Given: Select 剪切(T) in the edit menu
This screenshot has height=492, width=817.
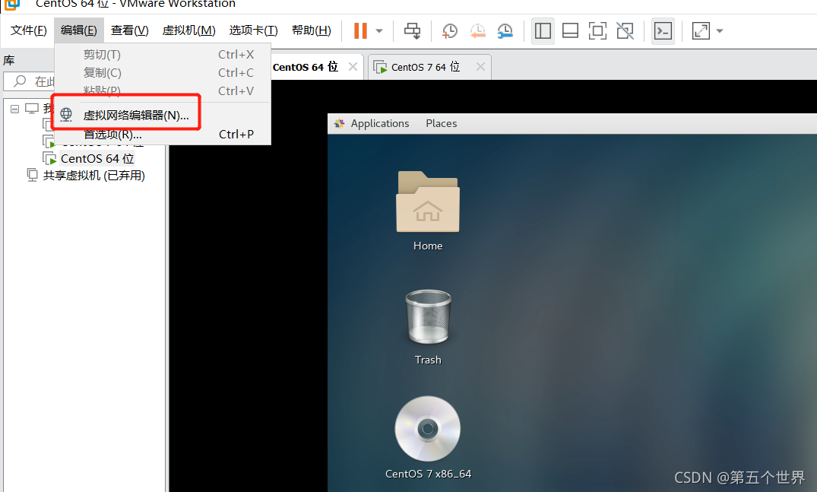Looking at the screenshot, I should click(x=163, y=54).
